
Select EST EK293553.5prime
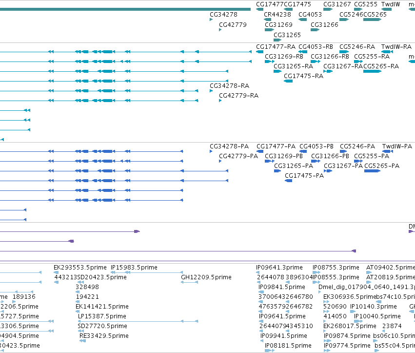pyautogui.click(x=80, y=268)
